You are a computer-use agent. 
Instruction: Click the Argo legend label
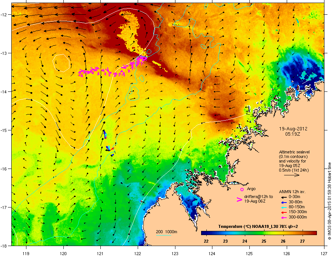[x=251, y=189]
